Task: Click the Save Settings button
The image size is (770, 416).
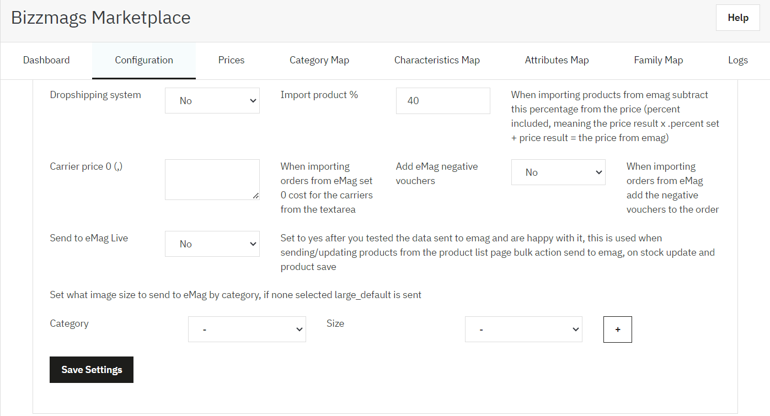Action: [92, 370]
